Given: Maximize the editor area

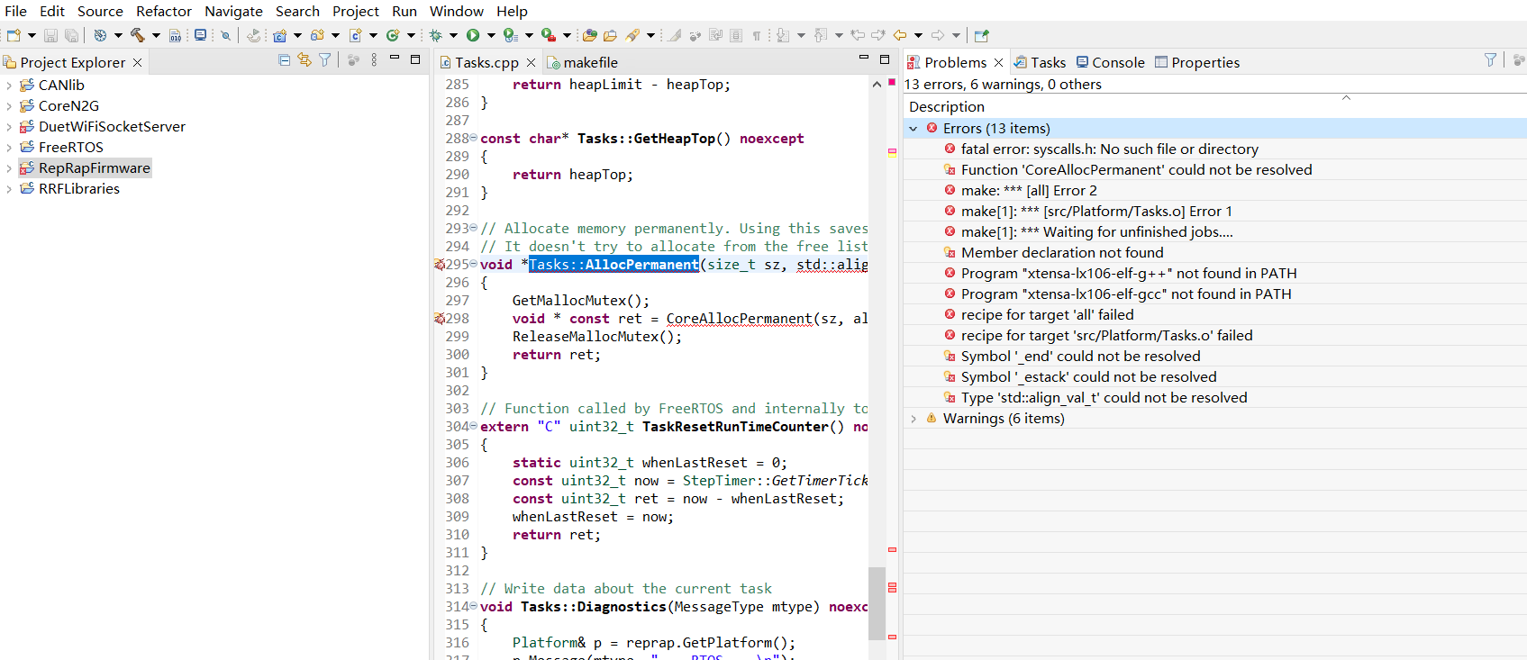Looking at the screenshot, I should pos(885,59).
